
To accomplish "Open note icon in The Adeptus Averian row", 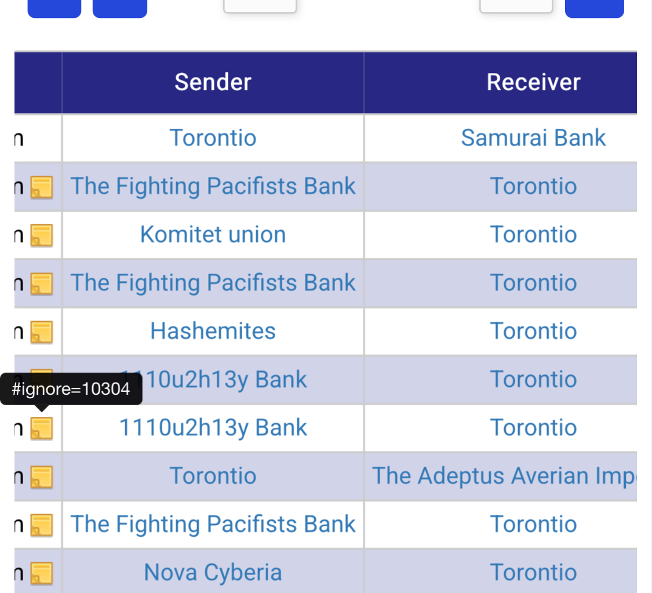I will [42, 476].
